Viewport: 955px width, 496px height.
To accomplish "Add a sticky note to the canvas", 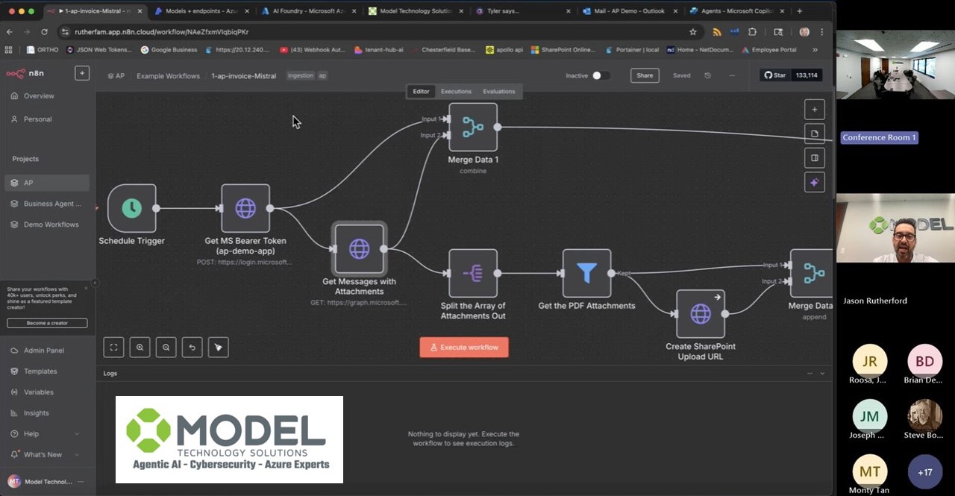I will coord(814,134).
